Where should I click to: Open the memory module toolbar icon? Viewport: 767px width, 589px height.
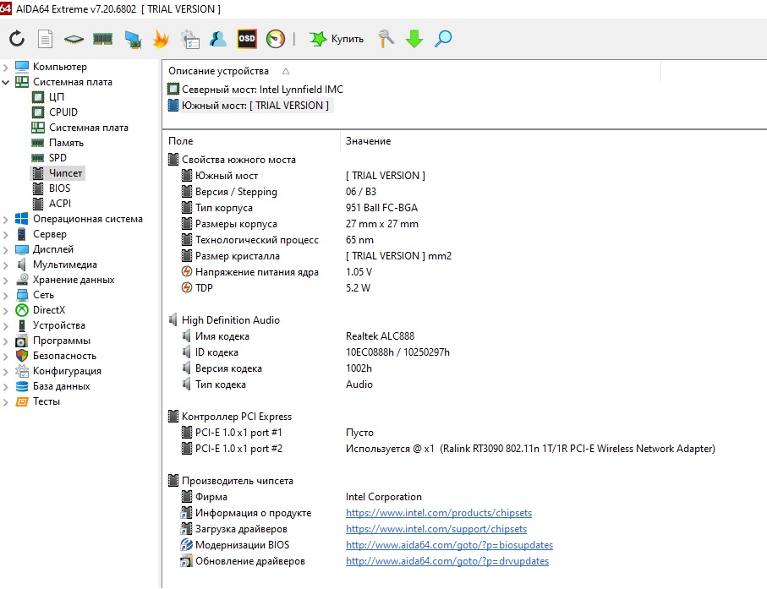[x=102, y=39]
